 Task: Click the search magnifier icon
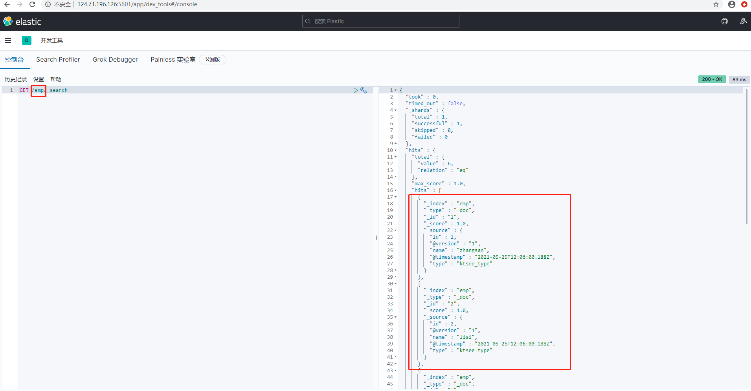(308, 21)
